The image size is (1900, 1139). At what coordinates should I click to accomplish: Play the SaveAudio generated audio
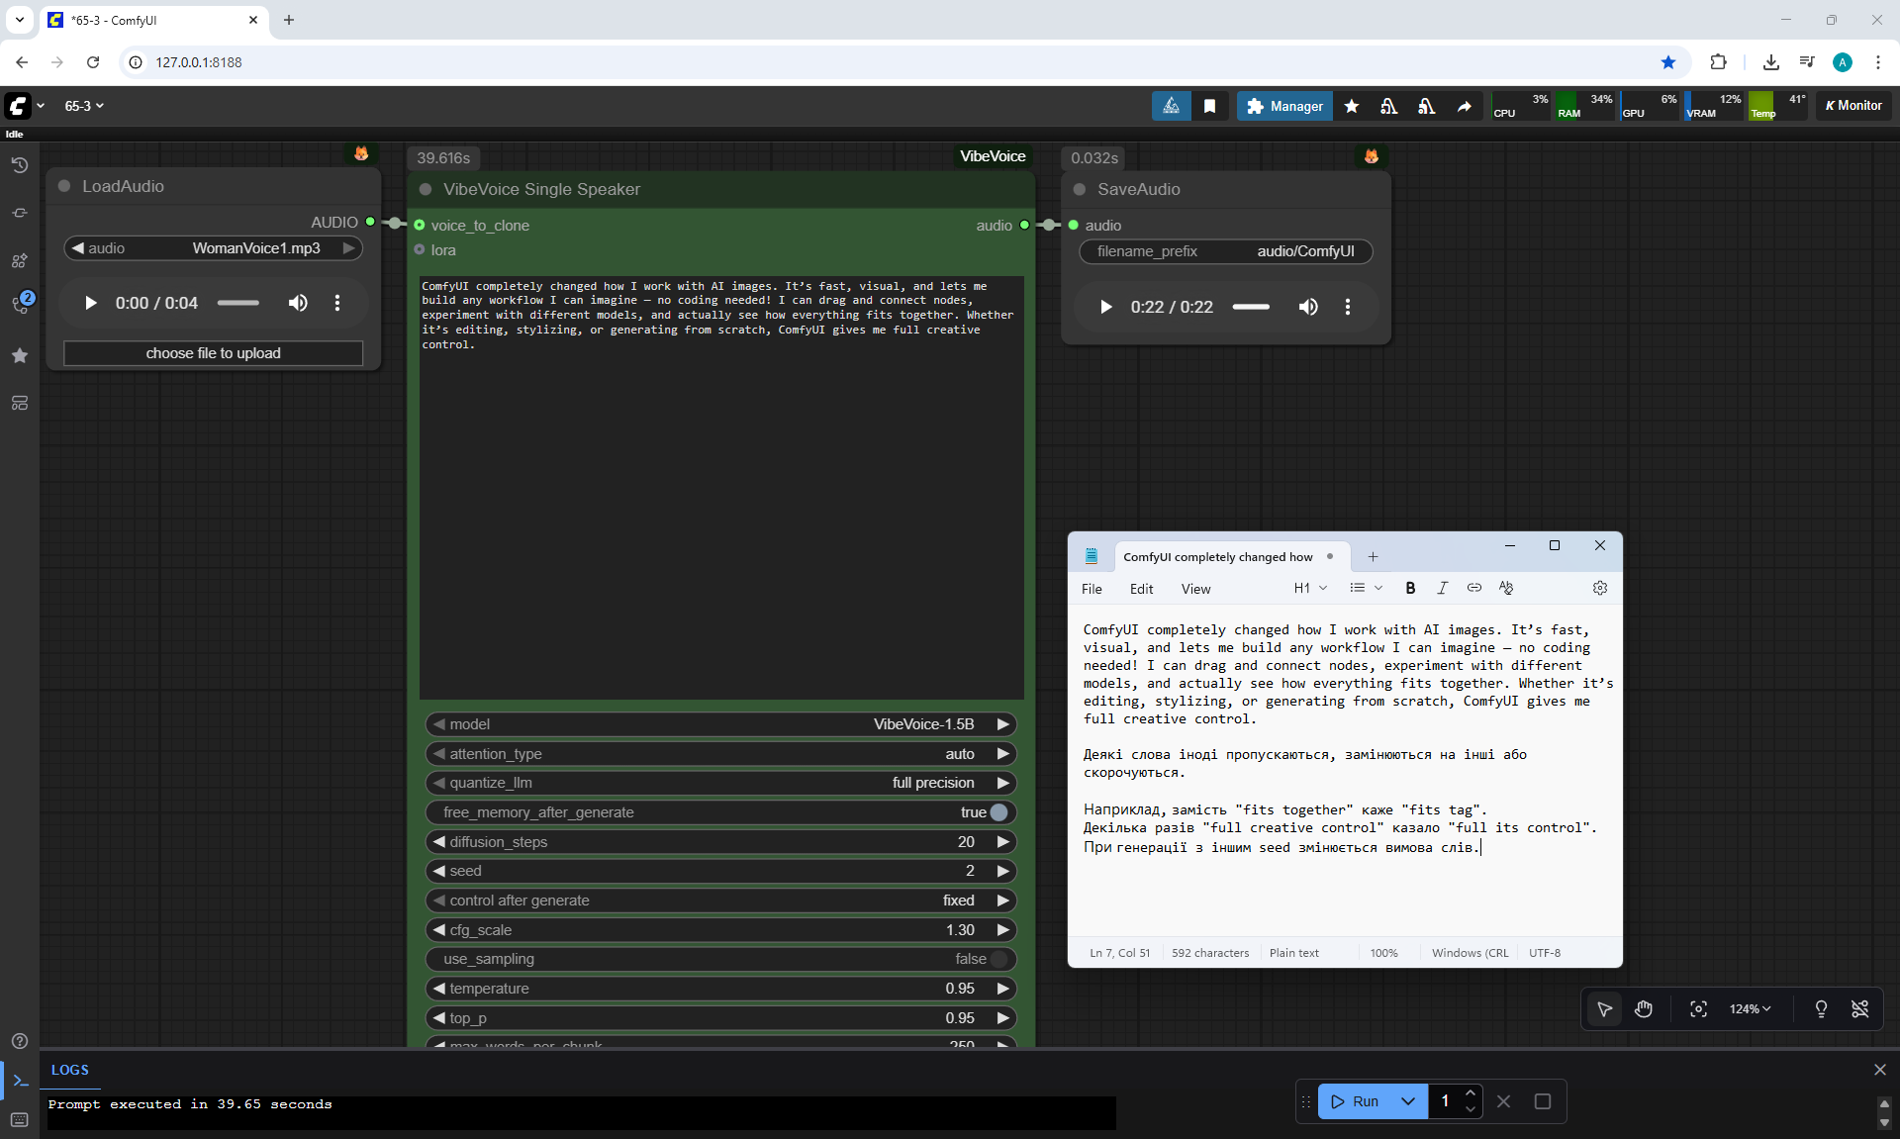click(1106, 307)
